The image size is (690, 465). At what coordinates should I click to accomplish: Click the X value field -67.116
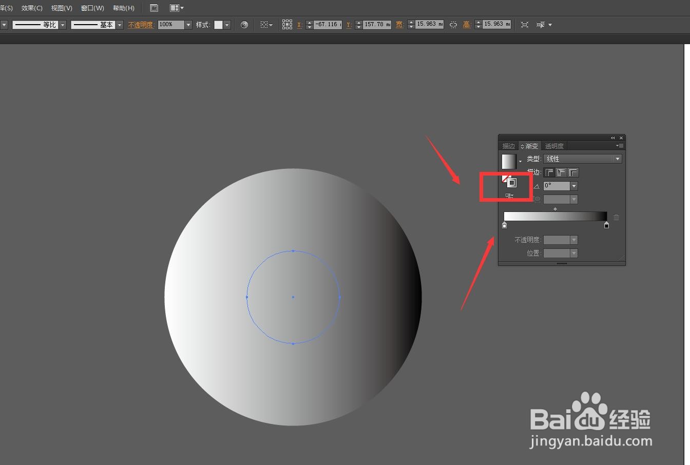(328, 25)
